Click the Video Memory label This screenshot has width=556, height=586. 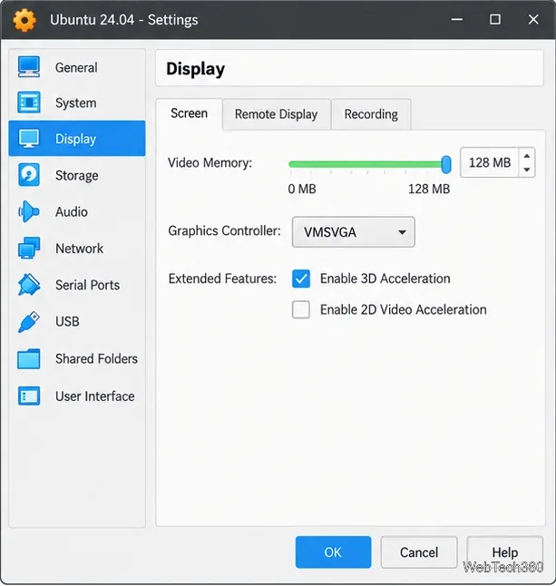pos(210,163)
